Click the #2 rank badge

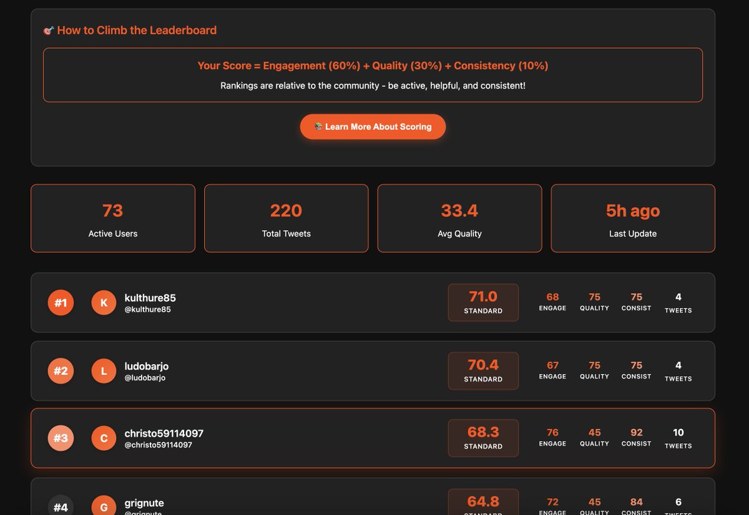pyautogui.click(x=61, y=371)
